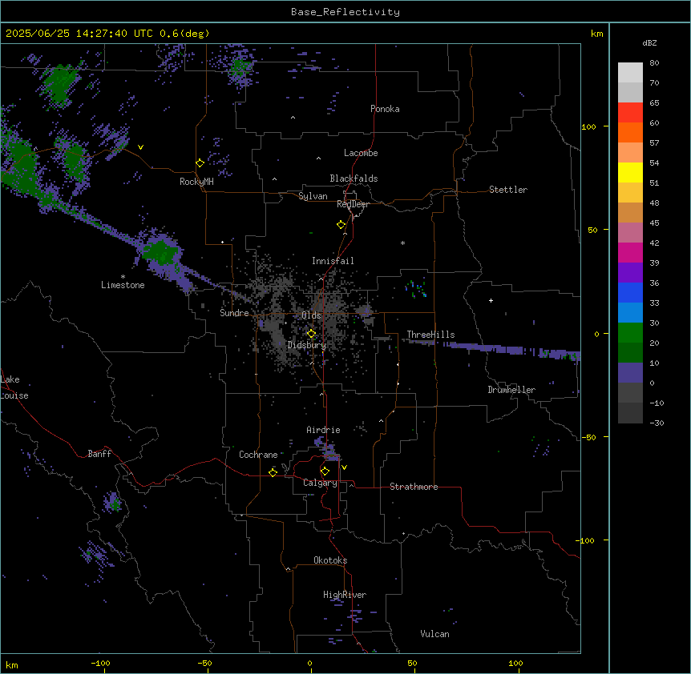Select the yellow diamond marker above the Calgary label
691x674 pixels.
click(325, 471)
